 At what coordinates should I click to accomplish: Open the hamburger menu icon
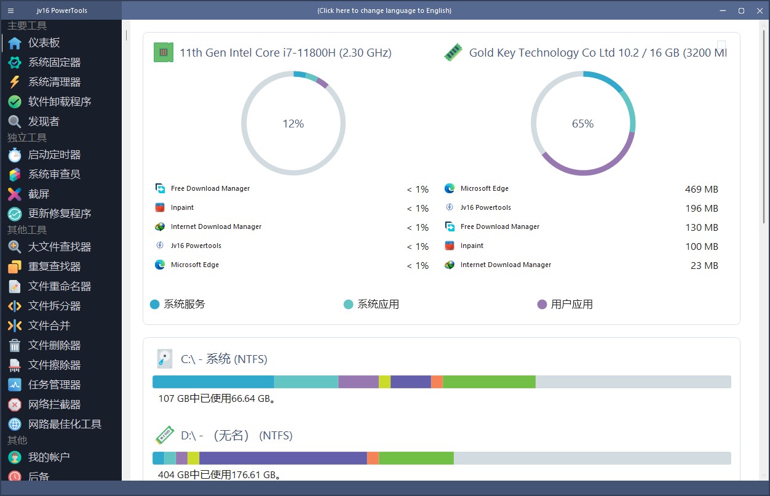coord(10,10)
